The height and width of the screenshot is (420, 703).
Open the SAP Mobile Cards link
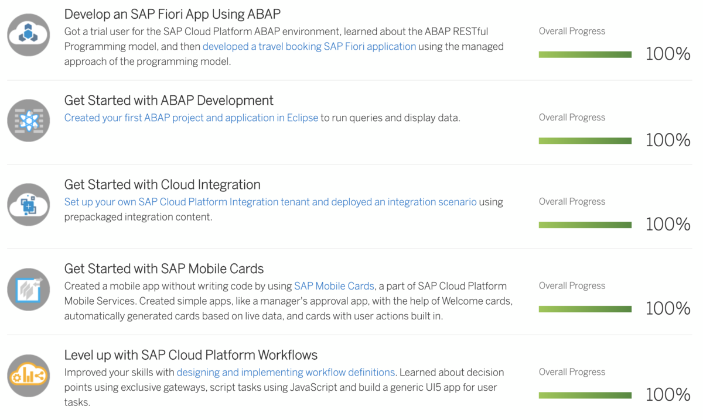(x=334, y=286)
